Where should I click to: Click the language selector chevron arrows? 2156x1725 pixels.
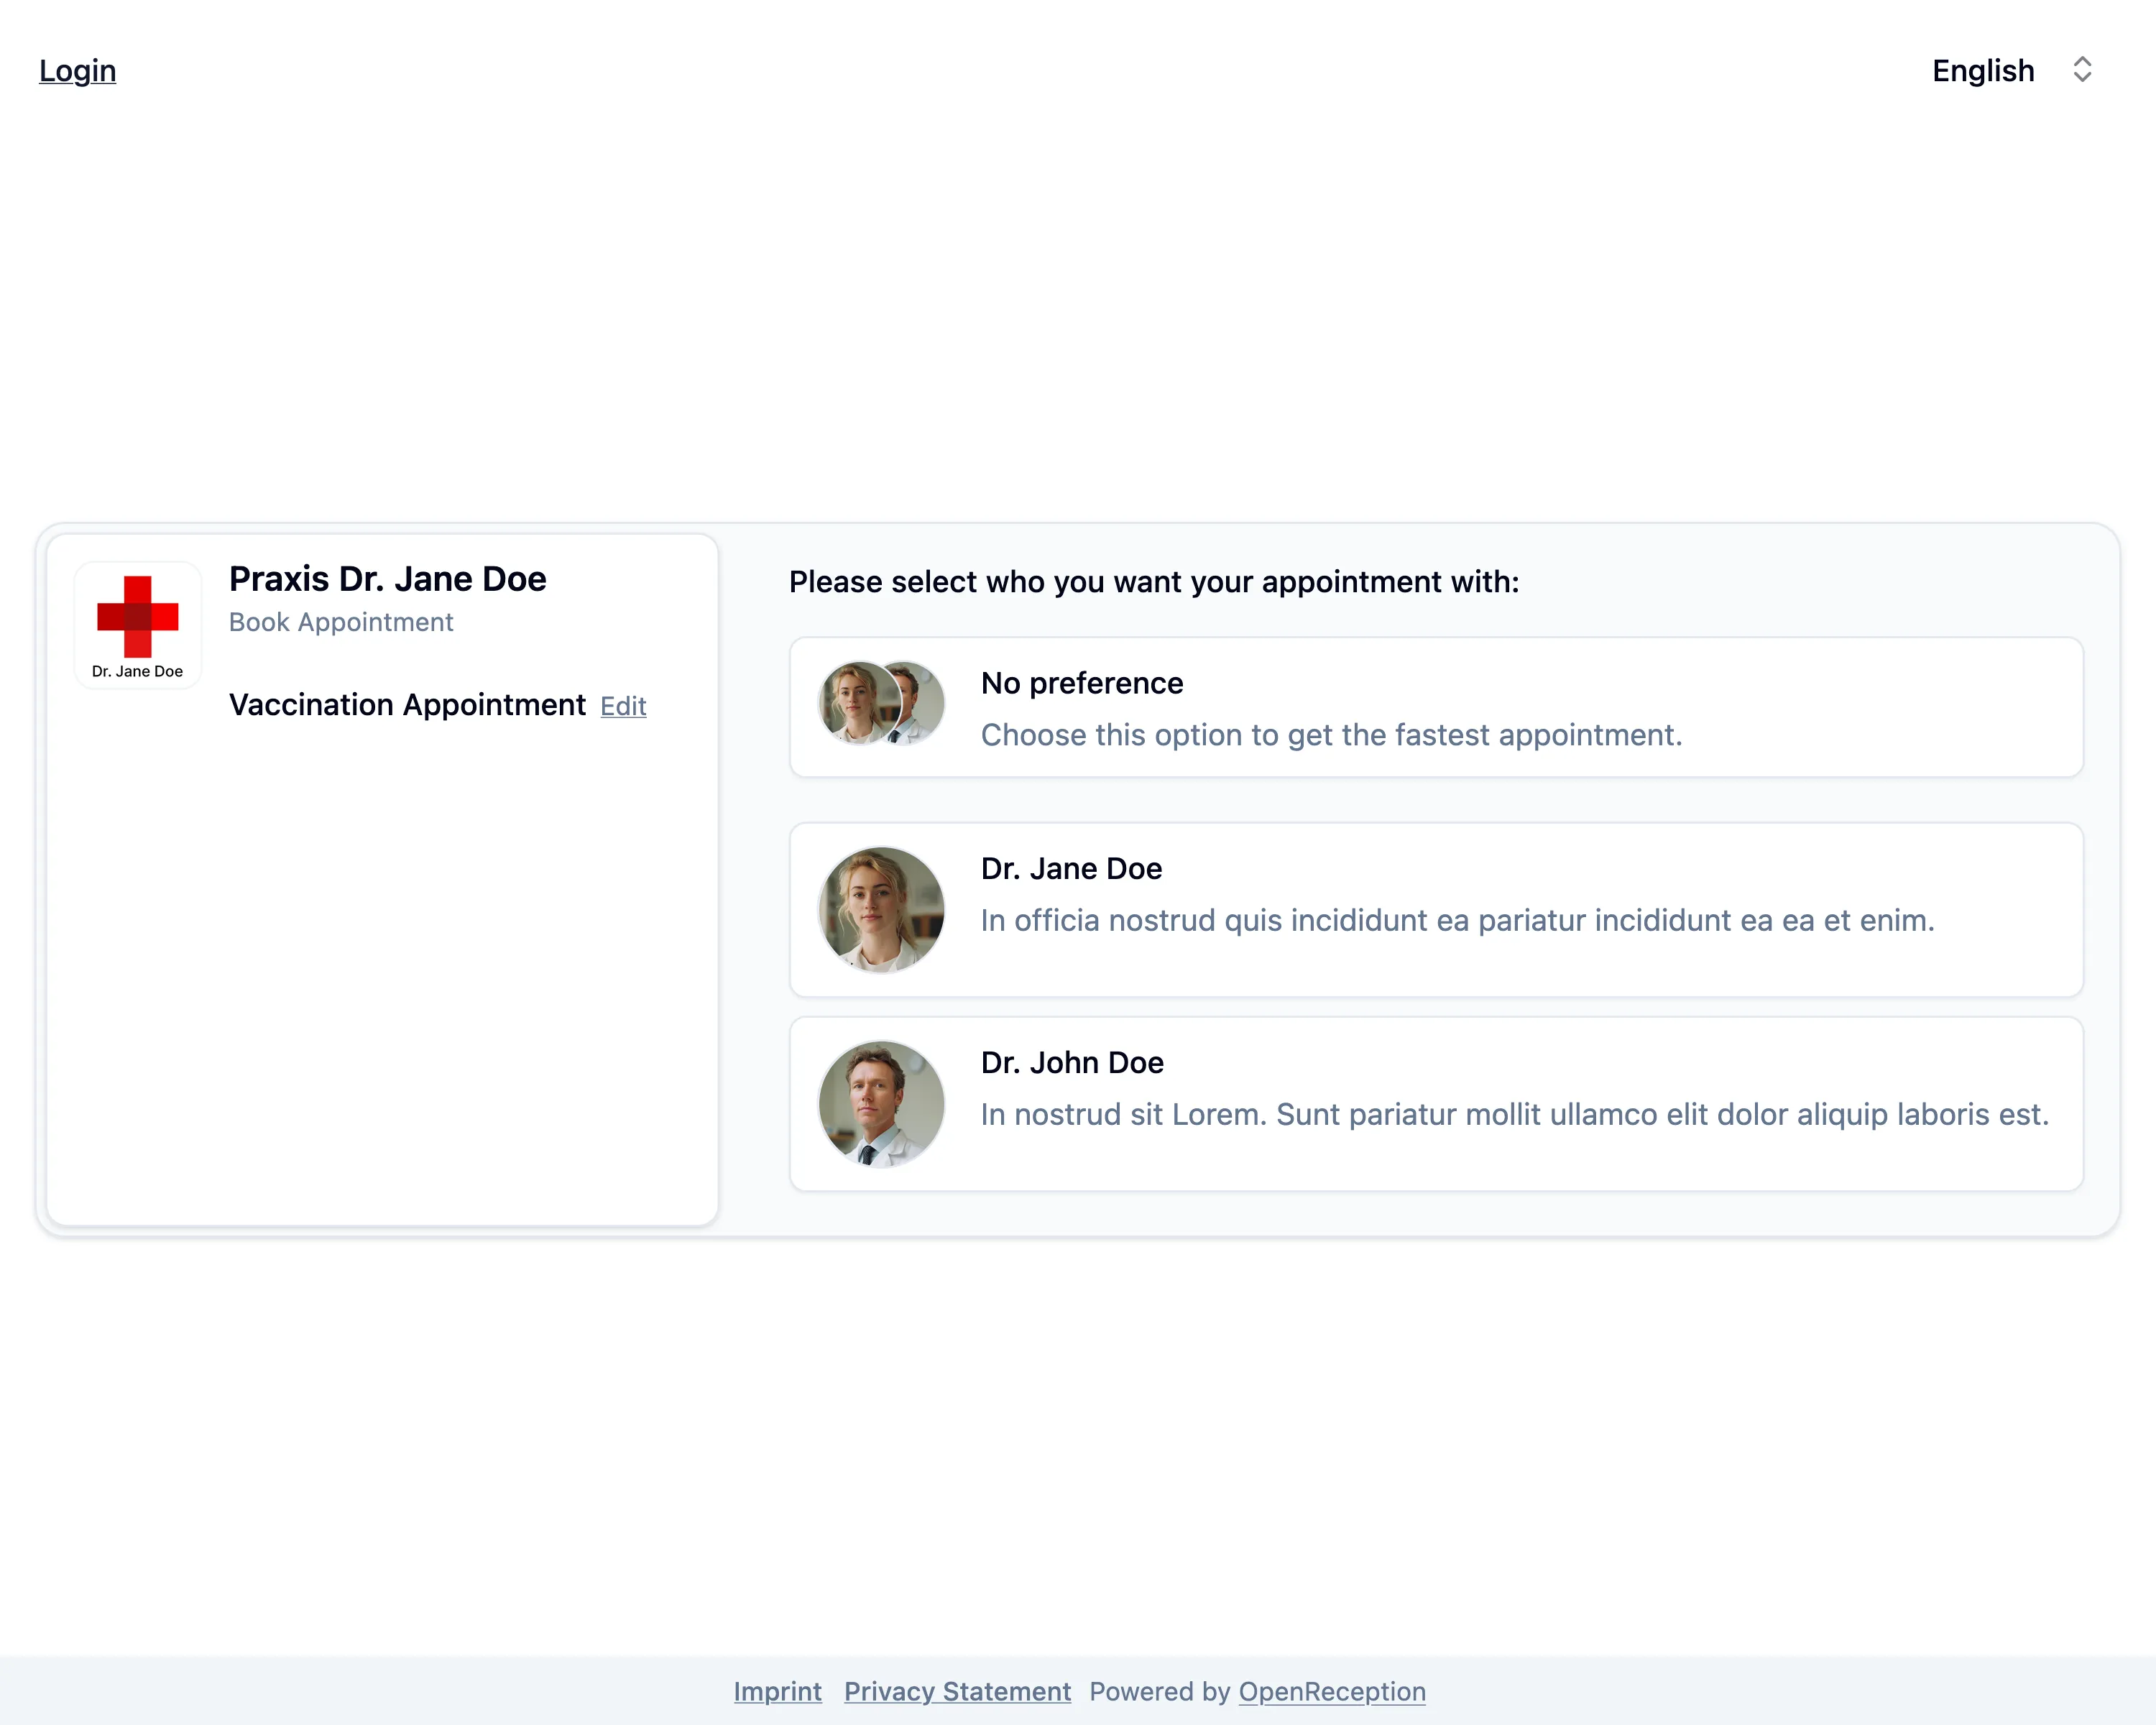2082,70
